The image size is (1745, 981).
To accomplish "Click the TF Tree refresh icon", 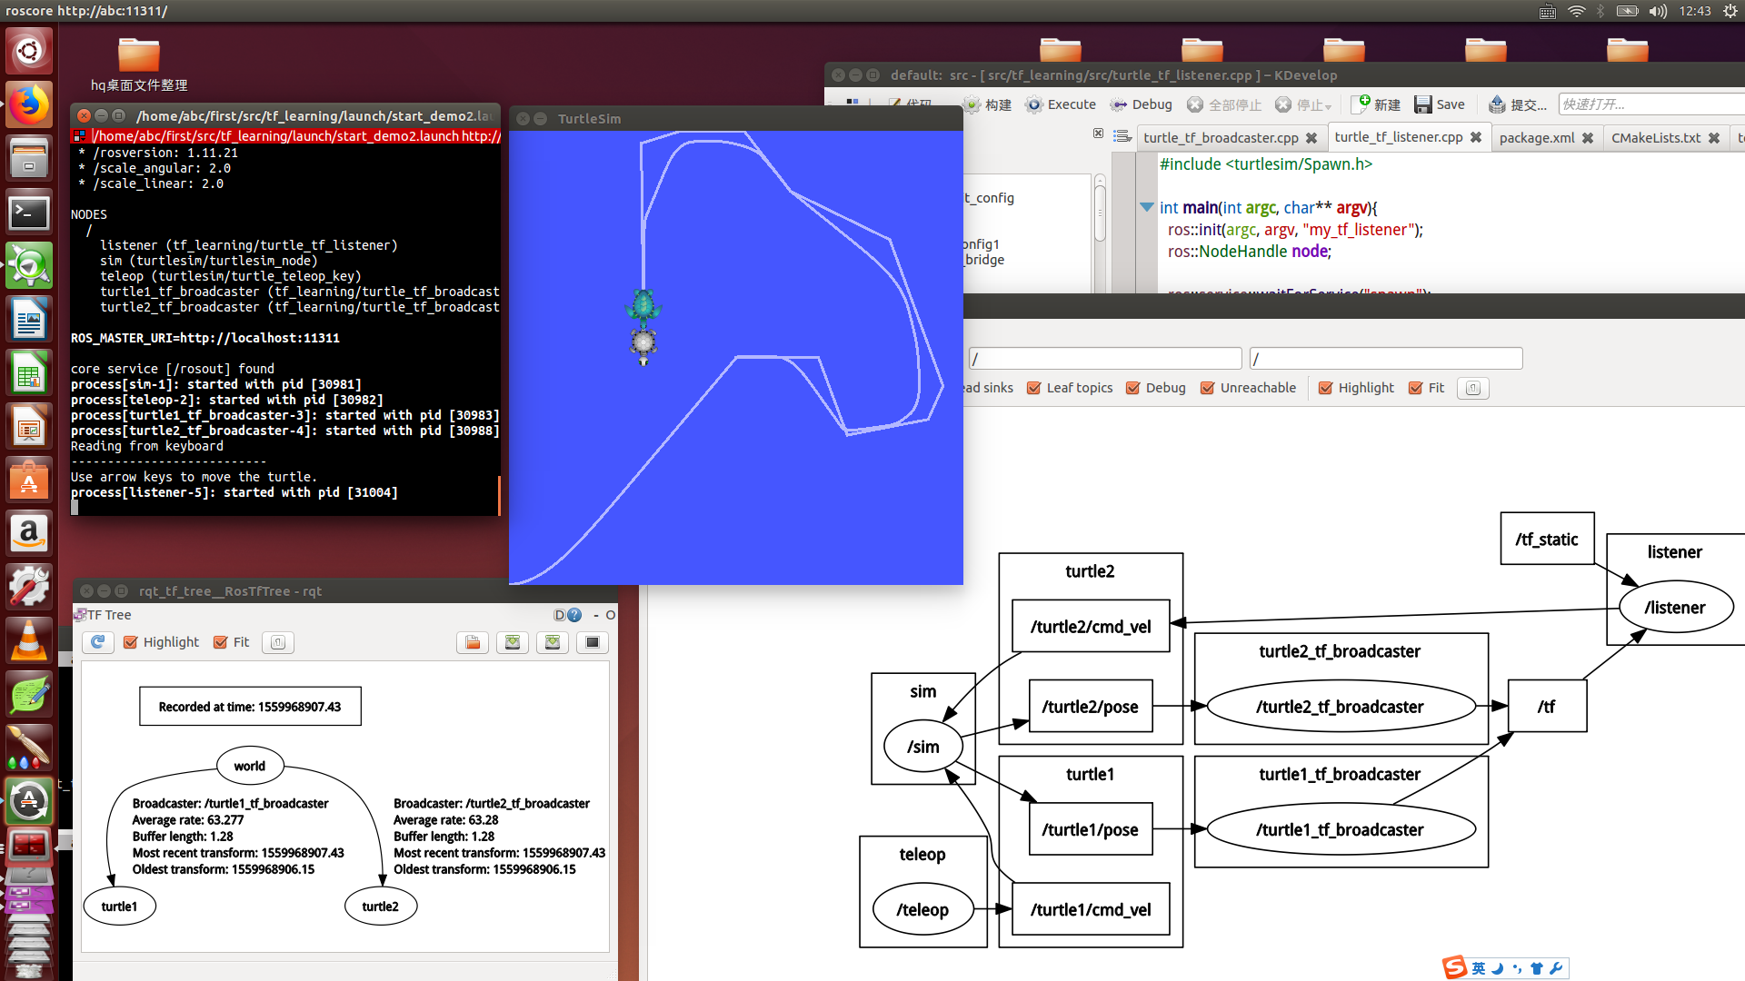I will coord(97,642).
